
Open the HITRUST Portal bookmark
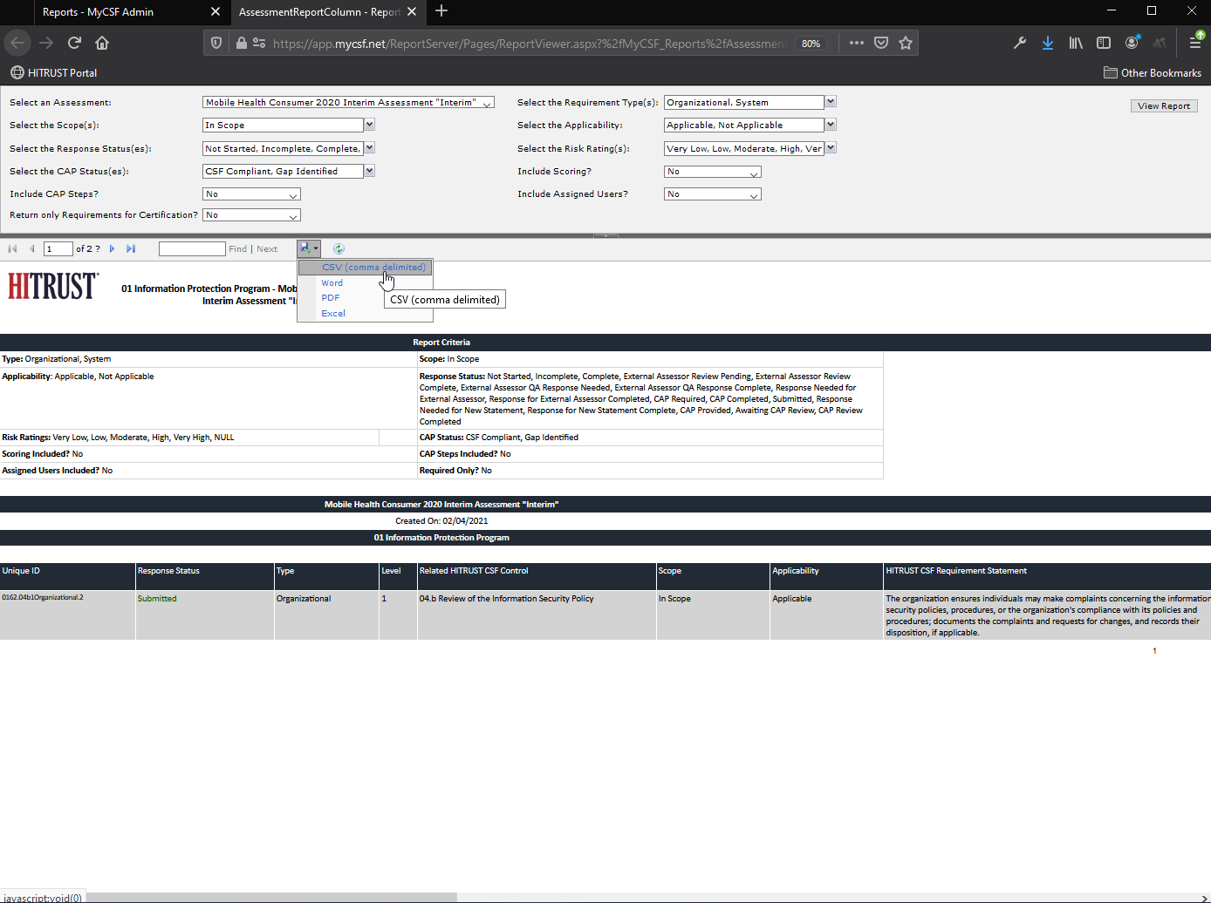pyautogui.click(x=54, y=73)
